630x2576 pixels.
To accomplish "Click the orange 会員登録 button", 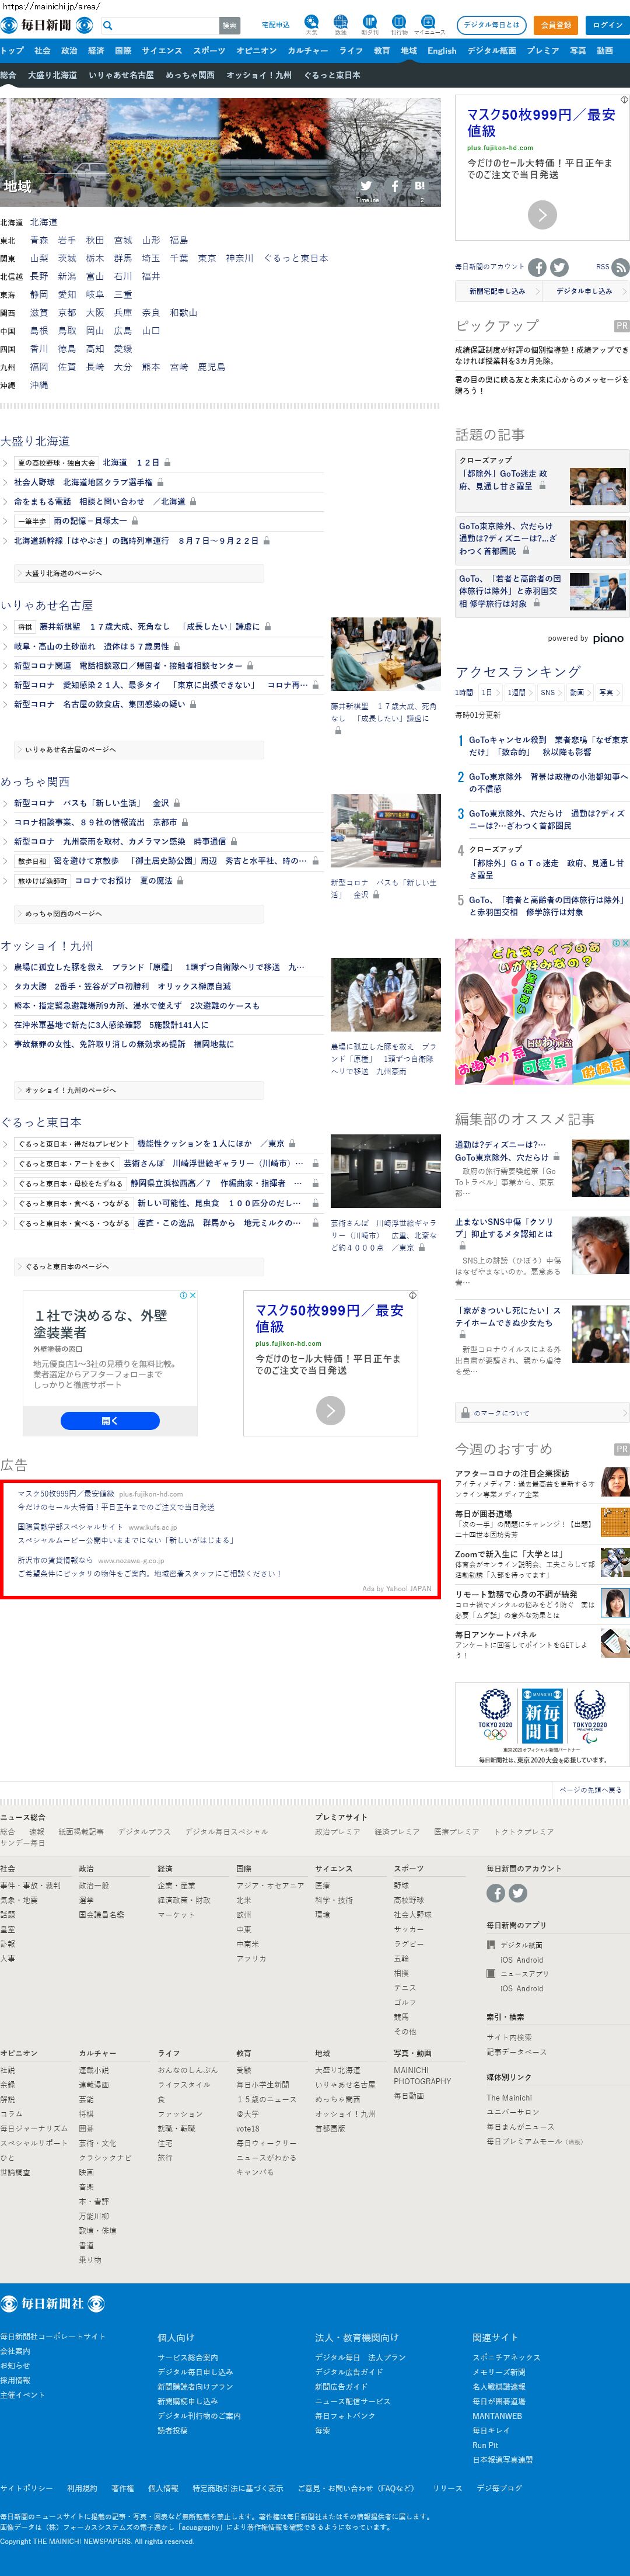I will pyautogui.click(x=556, y=25).
